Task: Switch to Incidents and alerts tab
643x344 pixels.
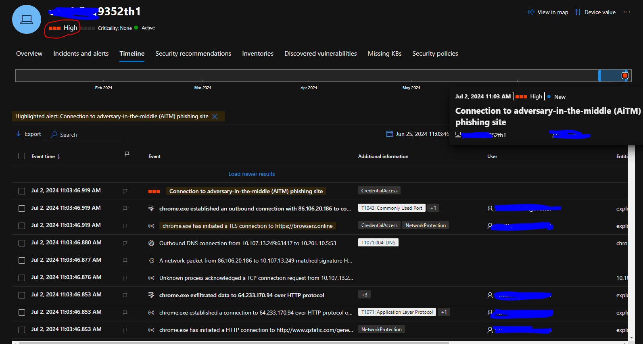Action: (81, 54)
